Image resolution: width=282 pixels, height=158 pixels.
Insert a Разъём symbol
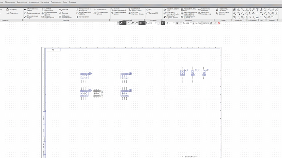coord(63,9)
